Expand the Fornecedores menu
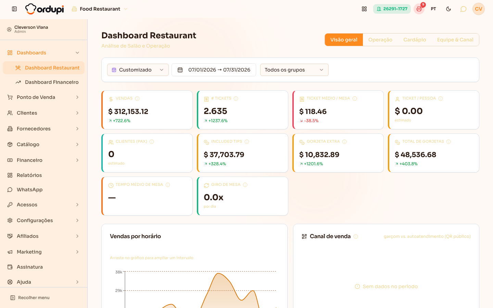The width and height of the screenshot is (493, 308). [x=43, y=129]
